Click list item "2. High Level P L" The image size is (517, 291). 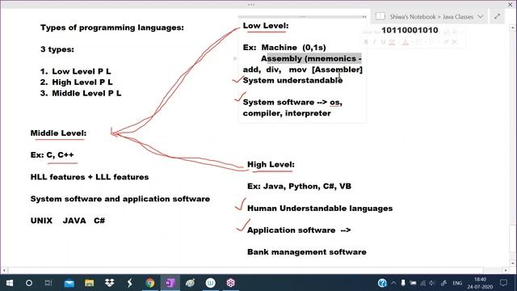[76, 82]
